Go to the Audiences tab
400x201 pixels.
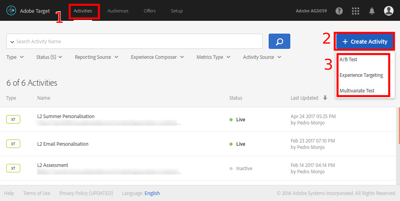118,11
